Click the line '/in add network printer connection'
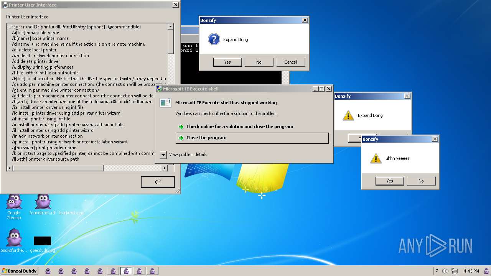491x276 pixels. (47, 136)
